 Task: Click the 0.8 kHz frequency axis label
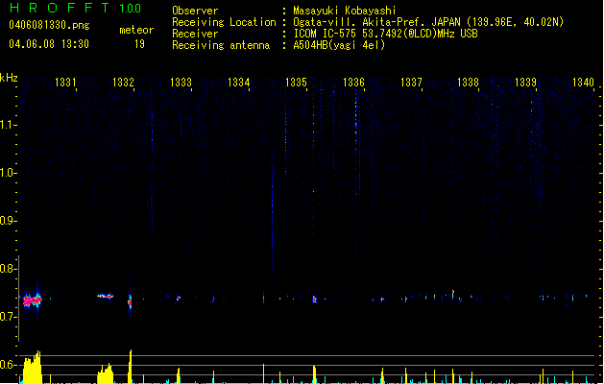8,269
